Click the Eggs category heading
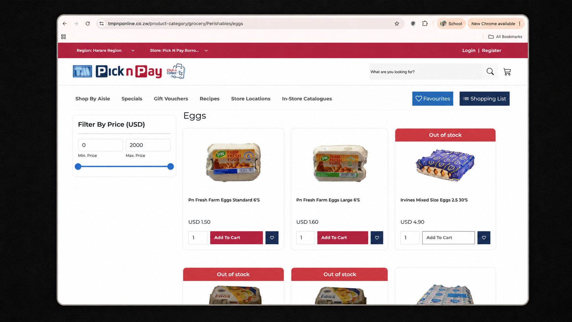572x322 pixels. pyautogui.click(x=195, y=116)
